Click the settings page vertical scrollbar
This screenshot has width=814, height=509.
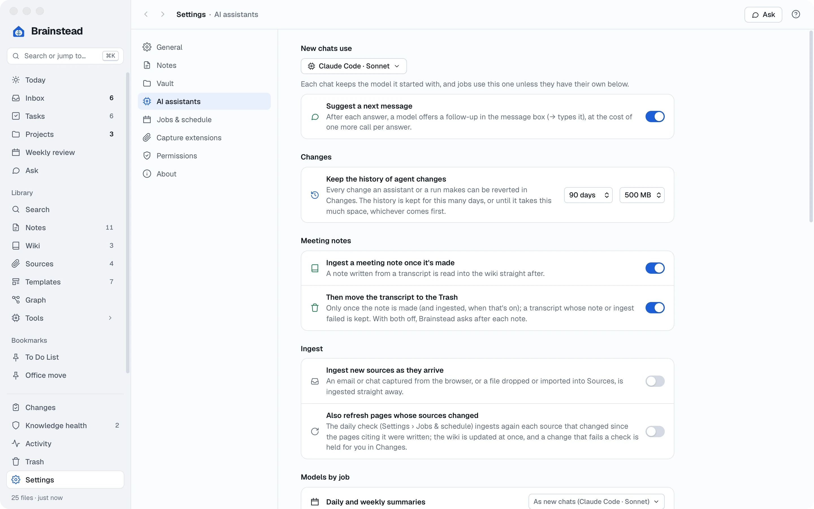coord(811,127)
